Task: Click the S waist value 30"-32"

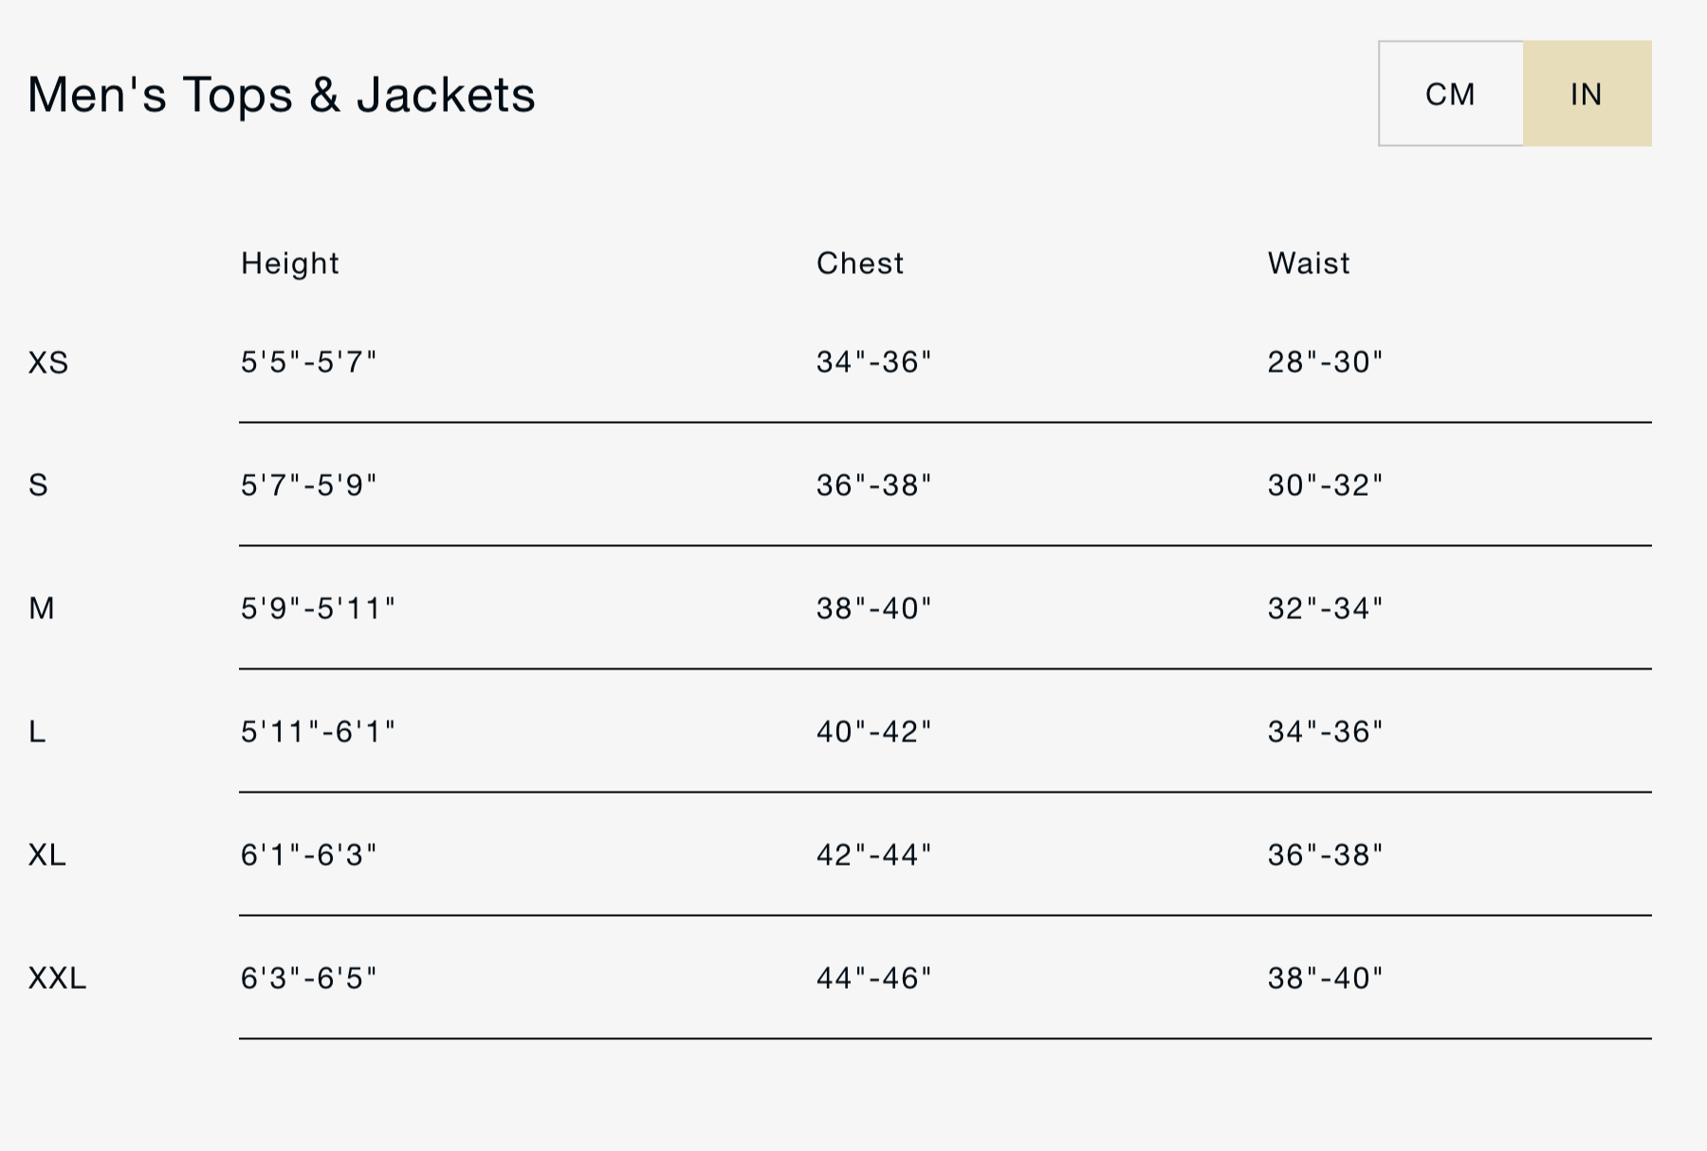Action: [1325, 485]
